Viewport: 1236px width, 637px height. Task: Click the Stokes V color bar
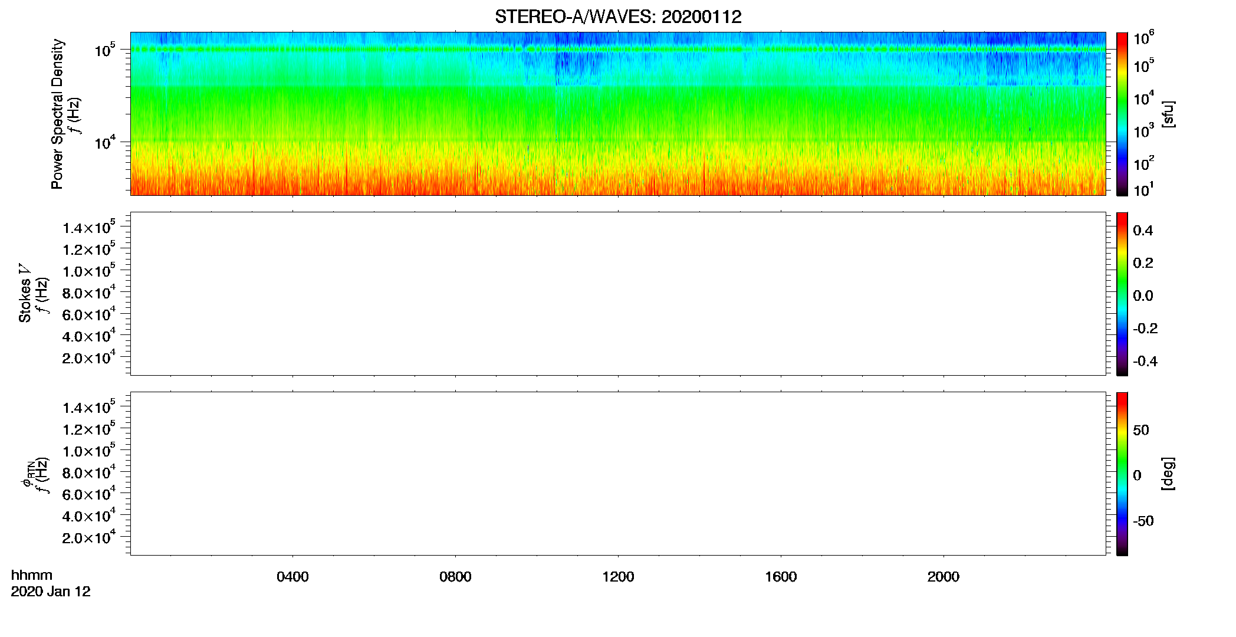[x=1122, y=294]
